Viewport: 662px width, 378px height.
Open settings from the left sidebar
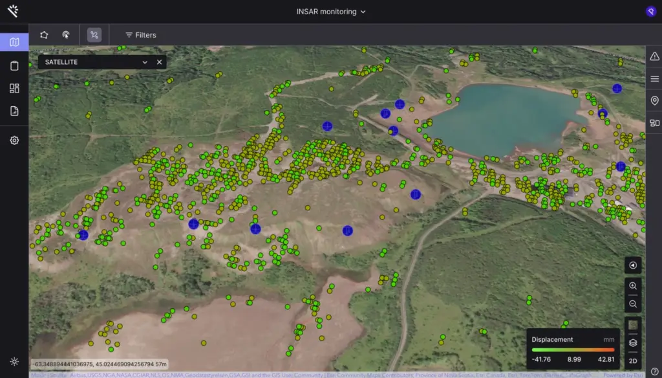(14, 140)
